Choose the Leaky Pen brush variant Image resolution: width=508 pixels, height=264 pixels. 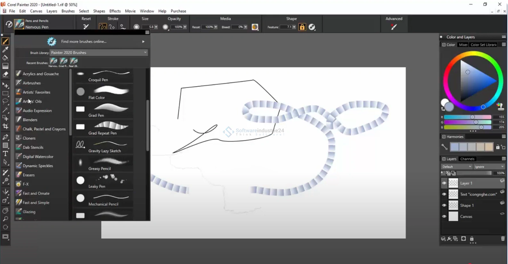[103, 181]
